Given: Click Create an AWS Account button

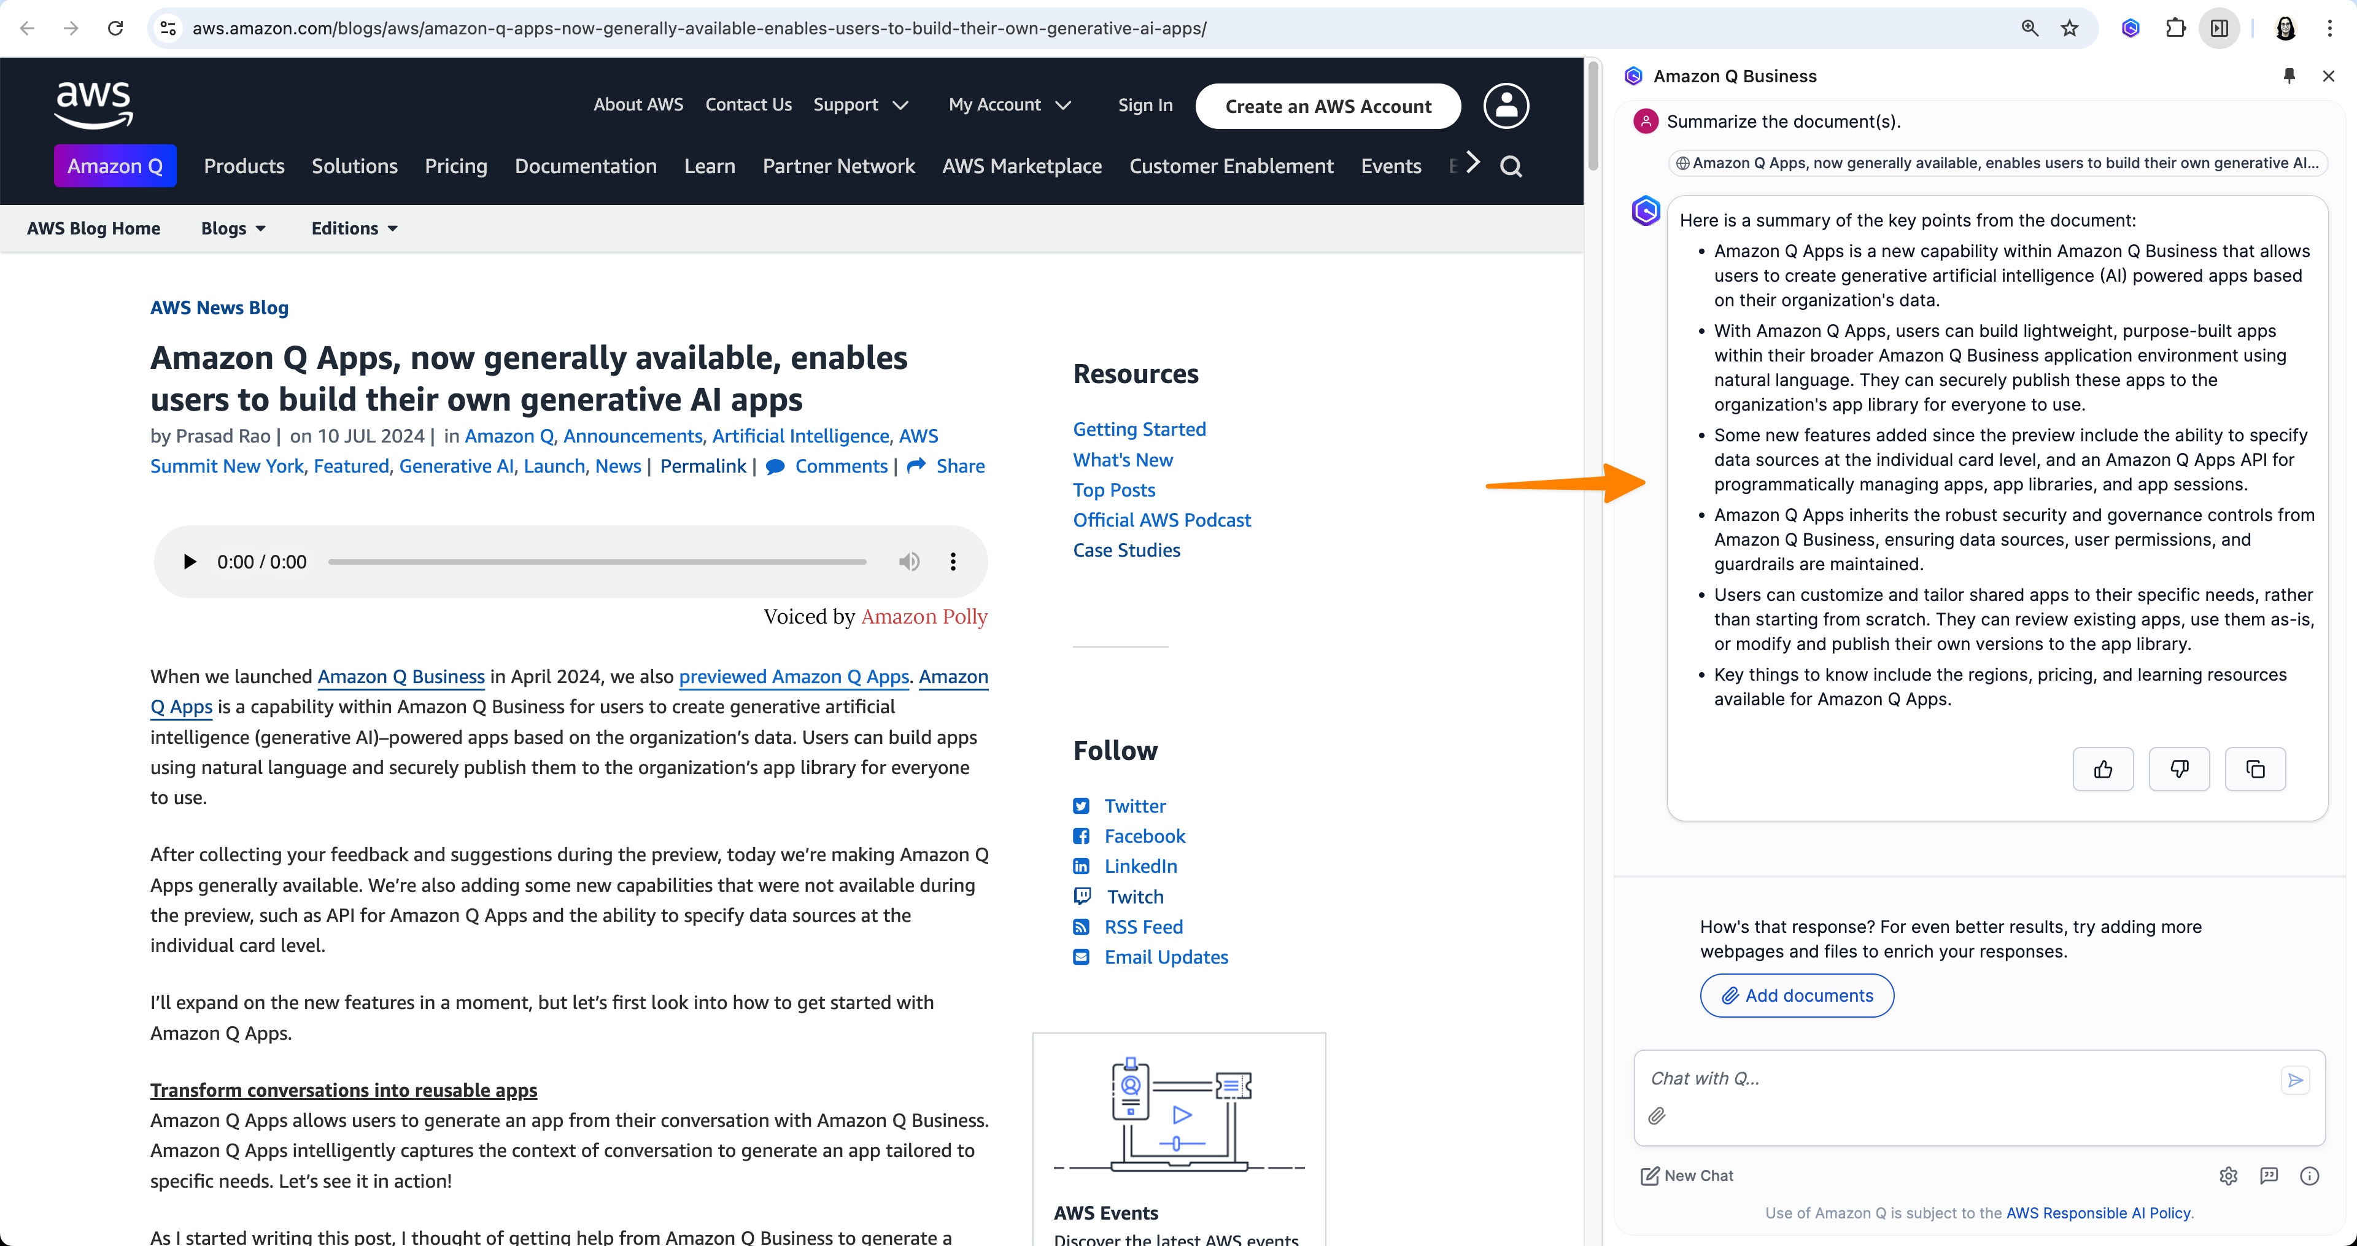Looking at the screenshot, I should click(1328, 106).
